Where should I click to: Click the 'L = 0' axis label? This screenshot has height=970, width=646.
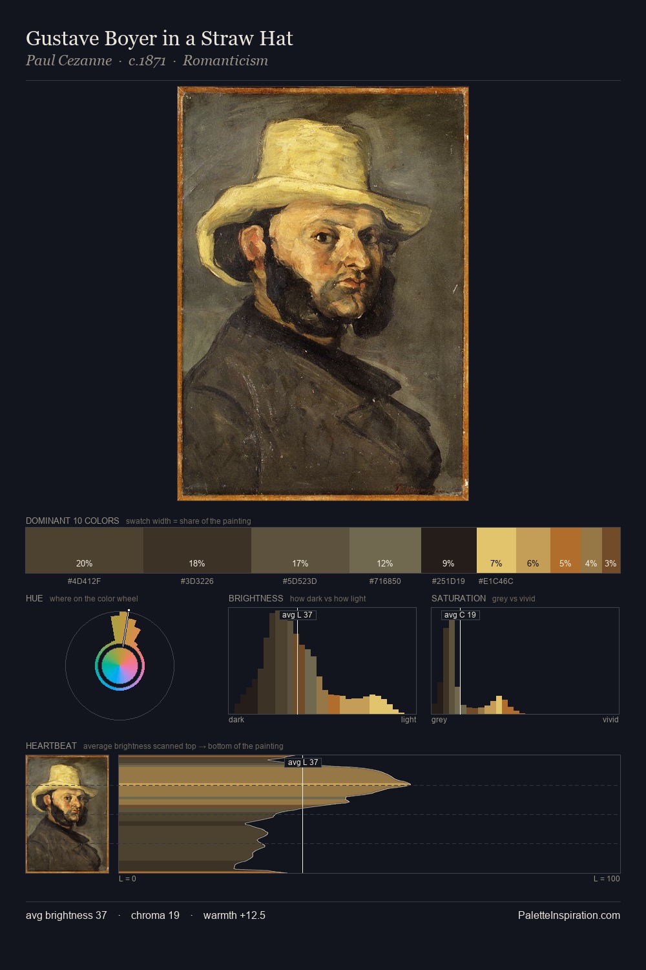pos(127,879)
